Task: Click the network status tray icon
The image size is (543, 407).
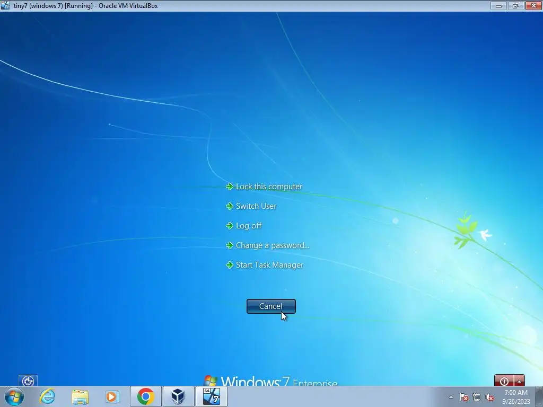Action: coord(477,397)
